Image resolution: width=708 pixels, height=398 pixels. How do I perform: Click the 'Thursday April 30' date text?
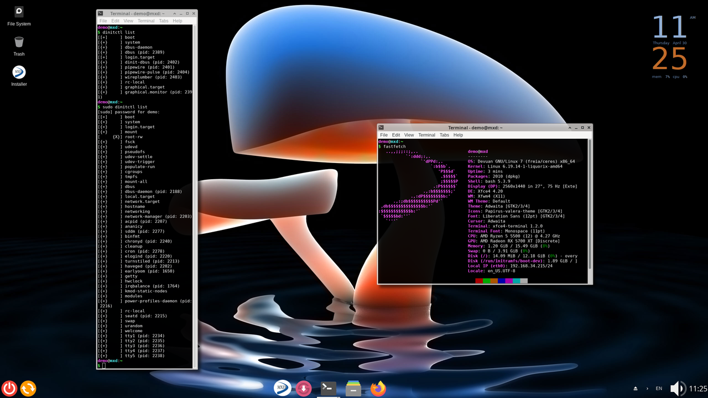click(669, 43)
